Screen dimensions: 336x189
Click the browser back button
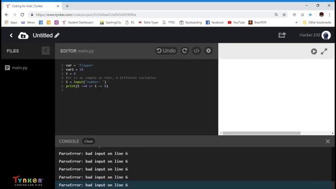[x=7, y=15]
